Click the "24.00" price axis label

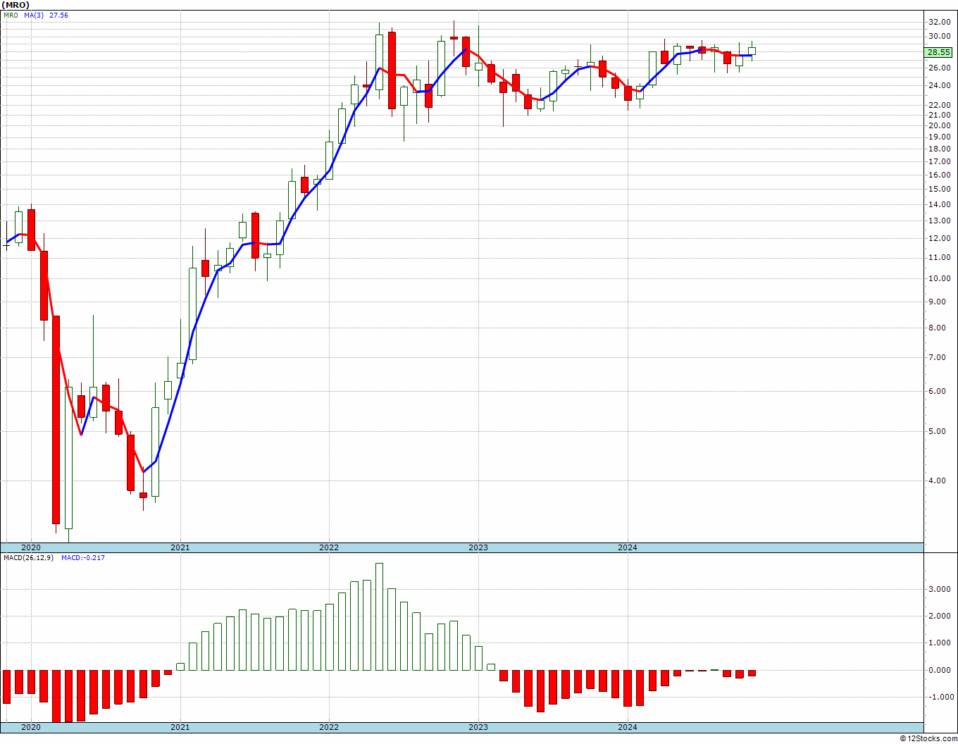click(938, 86)
